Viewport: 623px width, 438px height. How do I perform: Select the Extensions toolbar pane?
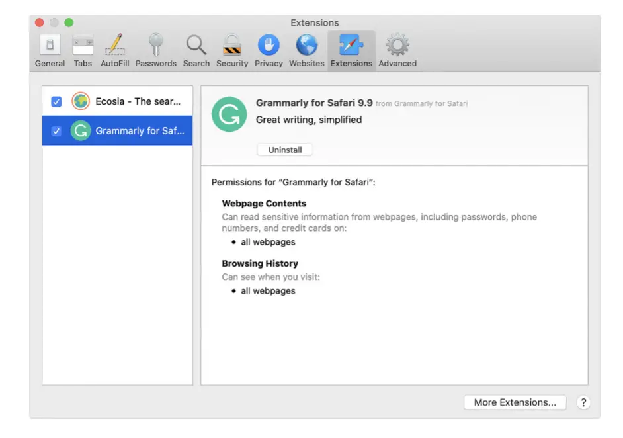coord(351,51)
